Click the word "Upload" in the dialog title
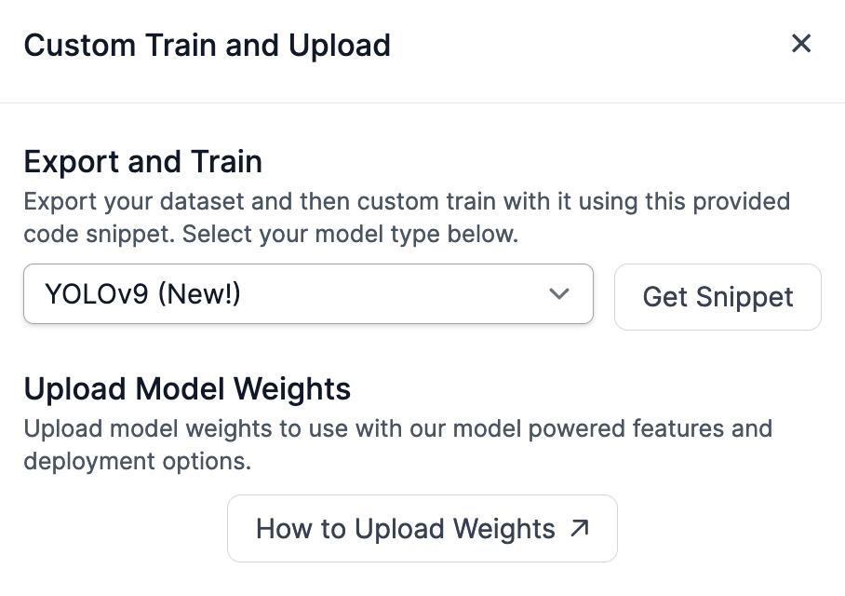This screenshot has width=845, height=596. click(x=342, y=45)
